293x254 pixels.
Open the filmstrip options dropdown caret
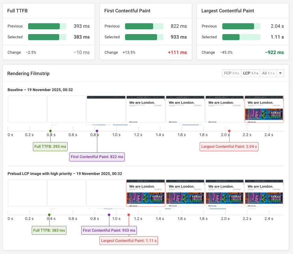click(x=280, y=73)
